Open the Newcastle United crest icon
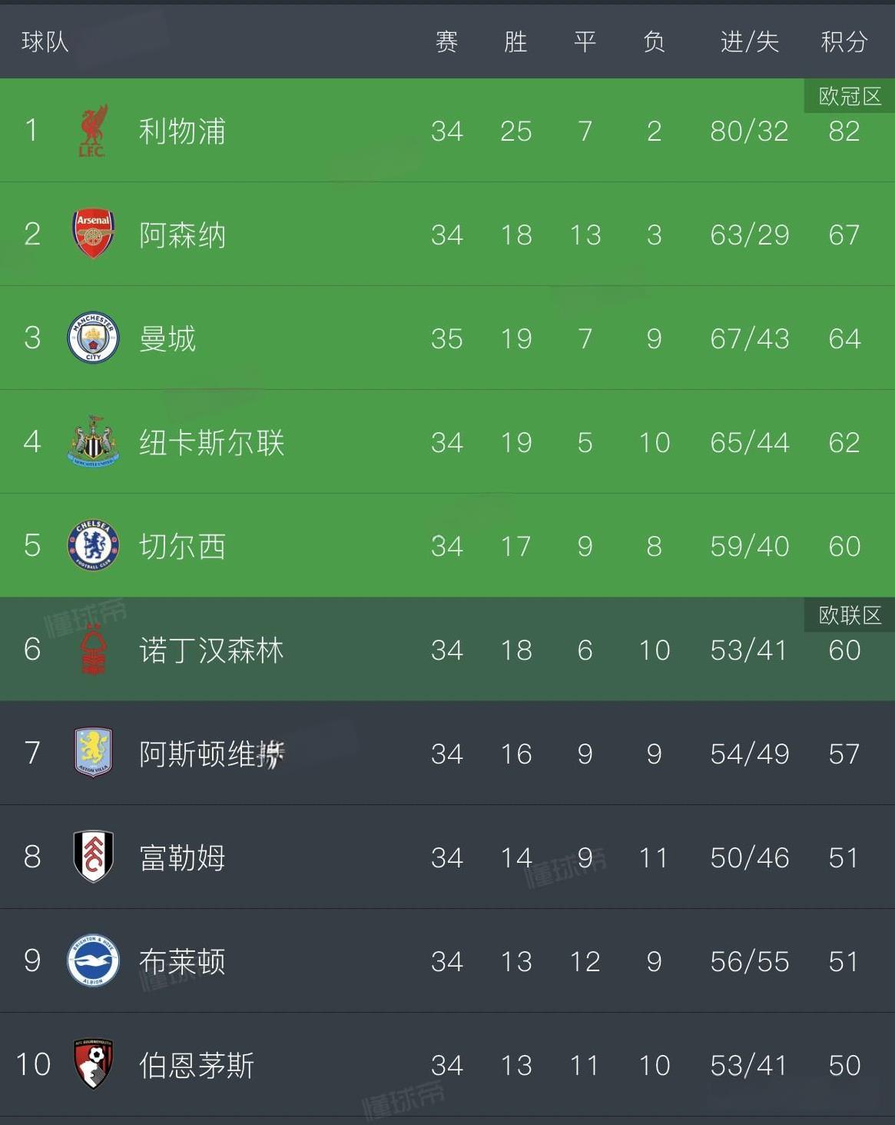This screenshot has height=1125, width=895. click(x=93, y=441)
